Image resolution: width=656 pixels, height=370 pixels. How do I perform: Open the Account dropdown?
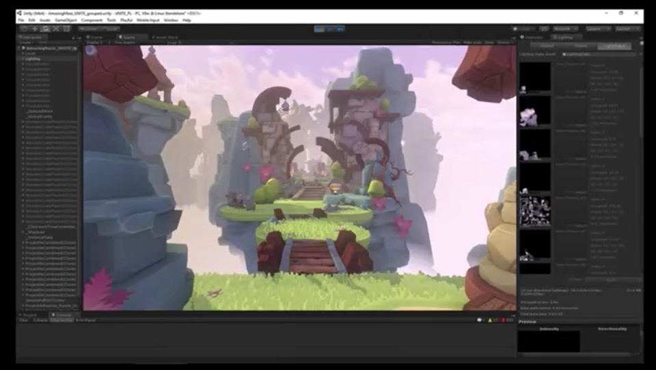click(565, 29)
